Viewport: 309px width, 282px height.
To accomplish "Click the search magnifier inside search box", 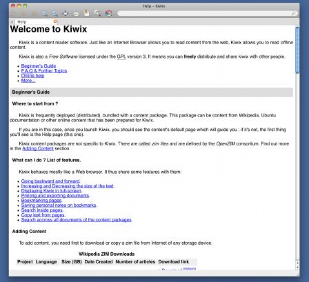I will click(293, 14).
